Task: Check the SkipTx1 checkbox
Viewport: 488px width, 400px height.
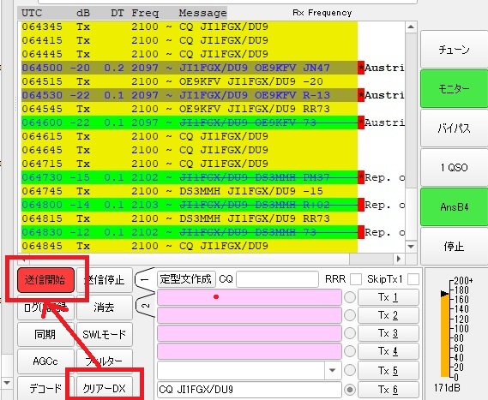Action: pyautogui.click(x=413, y=279)
